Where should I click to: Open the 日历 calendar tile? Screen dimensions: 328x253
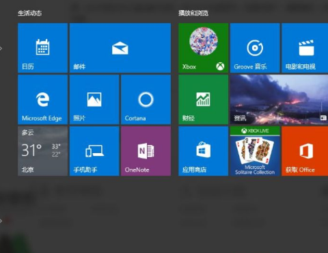(x=42, y=48)
